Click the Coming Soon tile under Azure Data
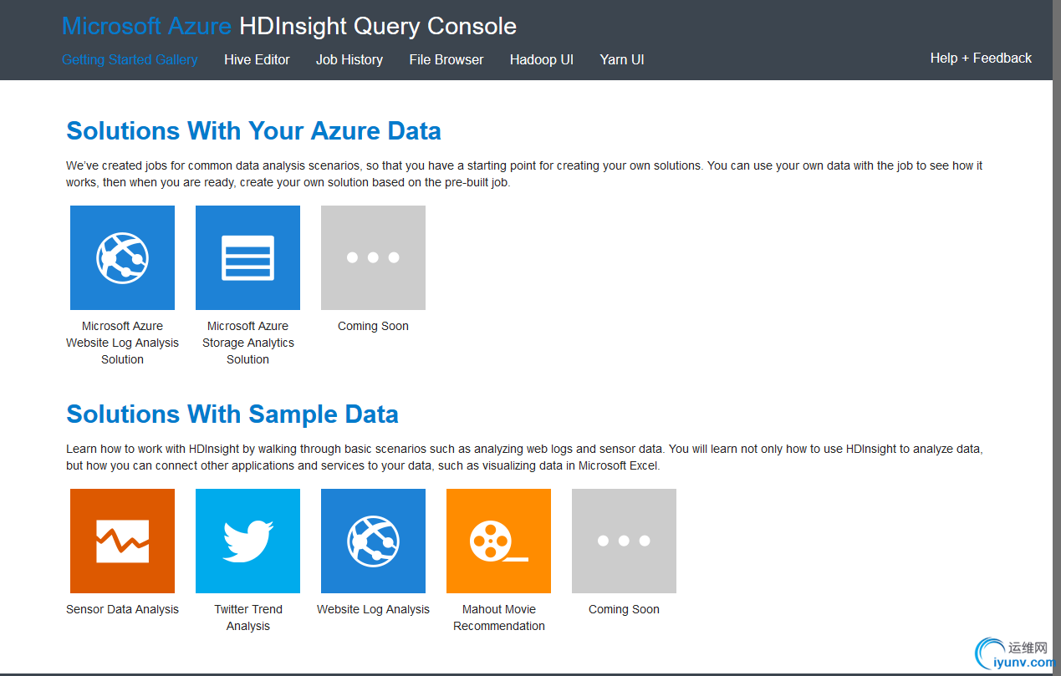The image size is (1061, 676). pyautogui.click(x=373, y=257)
